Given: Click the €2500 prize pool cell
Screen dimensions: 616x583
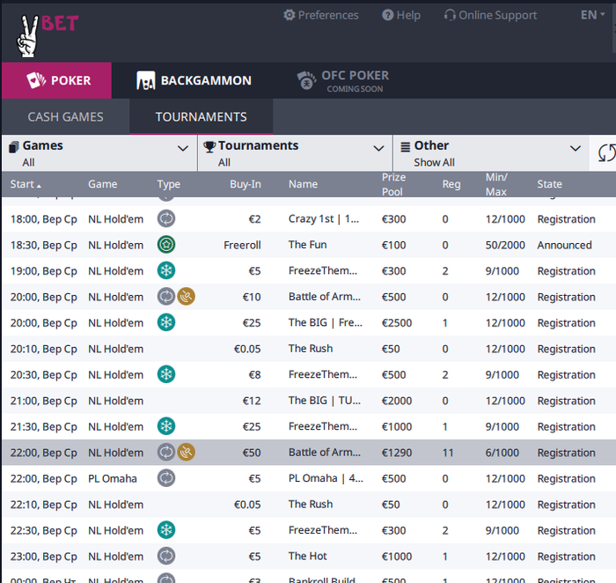Looking at the screenshot, I should click(x=397, y=322).
